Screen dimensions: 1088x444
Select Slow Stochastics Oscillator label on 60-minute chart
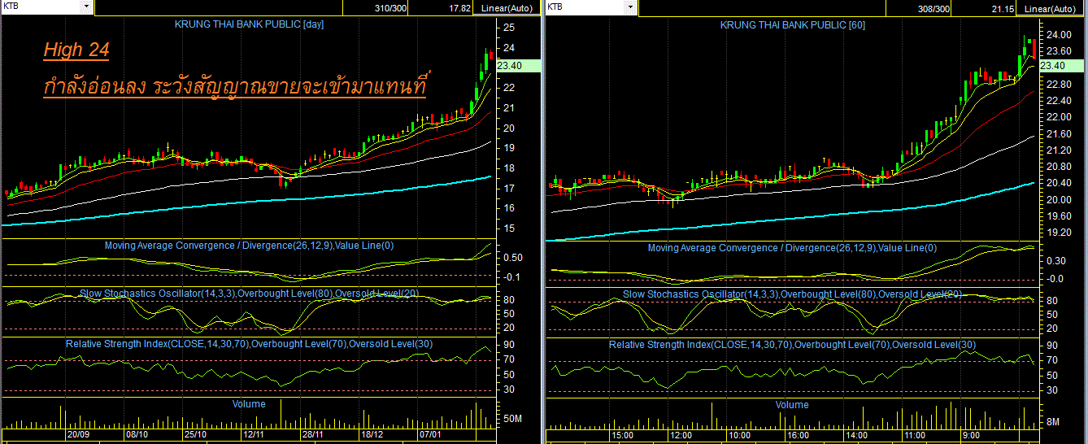coord(792,294)
